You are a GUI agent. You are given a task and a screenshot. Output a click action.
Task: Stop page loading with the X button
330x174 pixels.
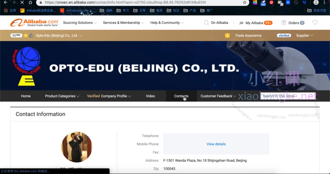(x=22, y=2)
